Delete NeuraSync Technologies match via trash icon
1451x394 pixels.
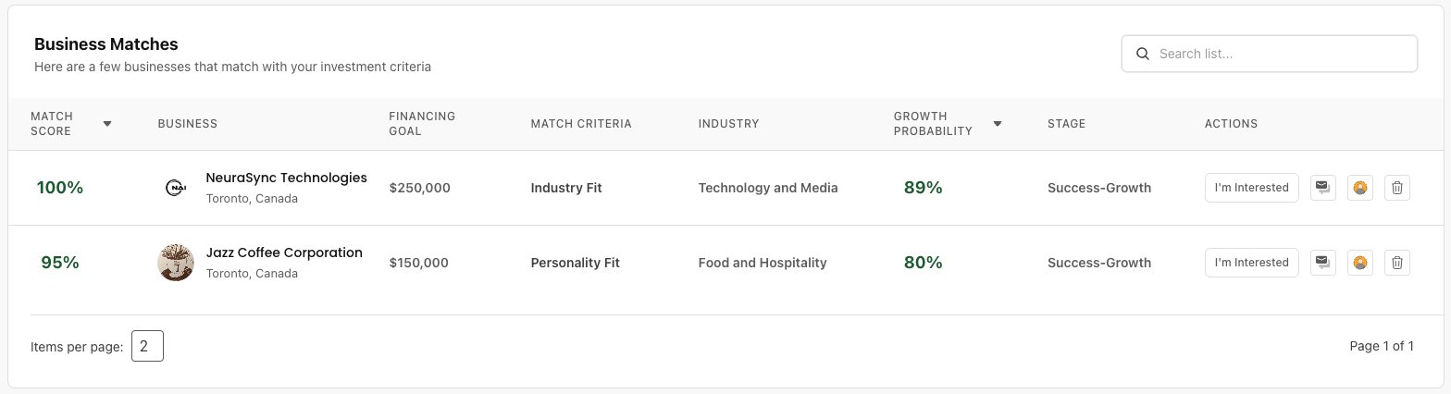[1397, 188]
